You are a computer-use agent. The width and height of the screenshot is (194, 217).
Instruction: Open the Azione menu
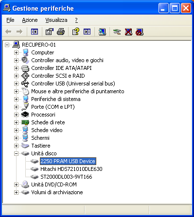click(x=30, y=20)
